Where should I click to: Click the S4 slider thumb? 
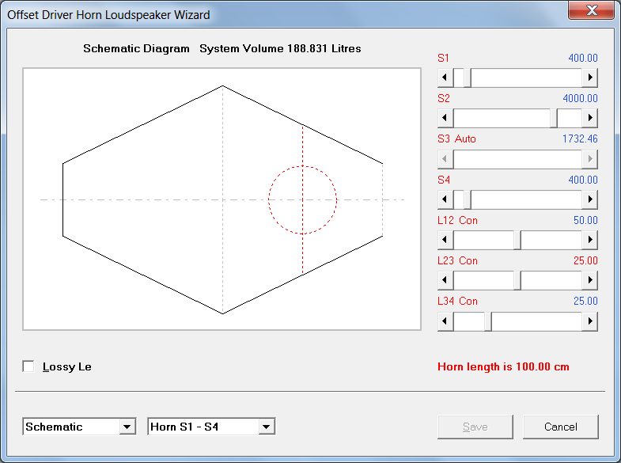468,199
